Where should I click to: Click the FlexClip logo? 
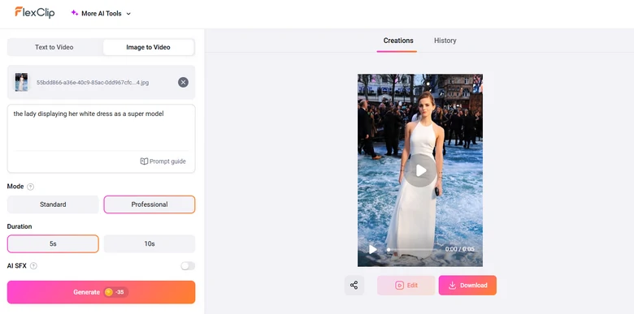(35, 12)
